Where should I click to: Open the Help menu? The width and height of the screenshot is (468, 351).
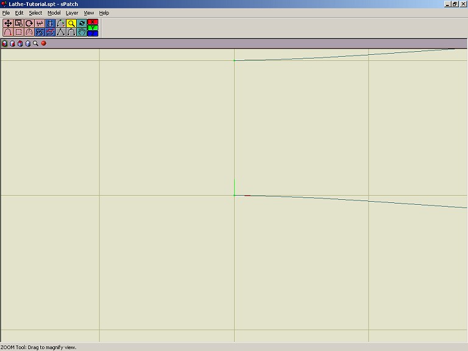coord(104,13)
